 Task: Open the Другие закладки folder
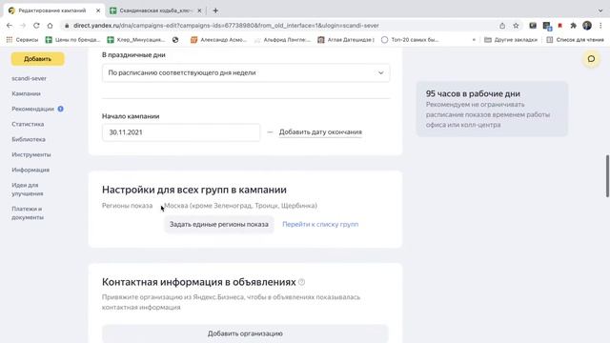click(x=511, y=40)
